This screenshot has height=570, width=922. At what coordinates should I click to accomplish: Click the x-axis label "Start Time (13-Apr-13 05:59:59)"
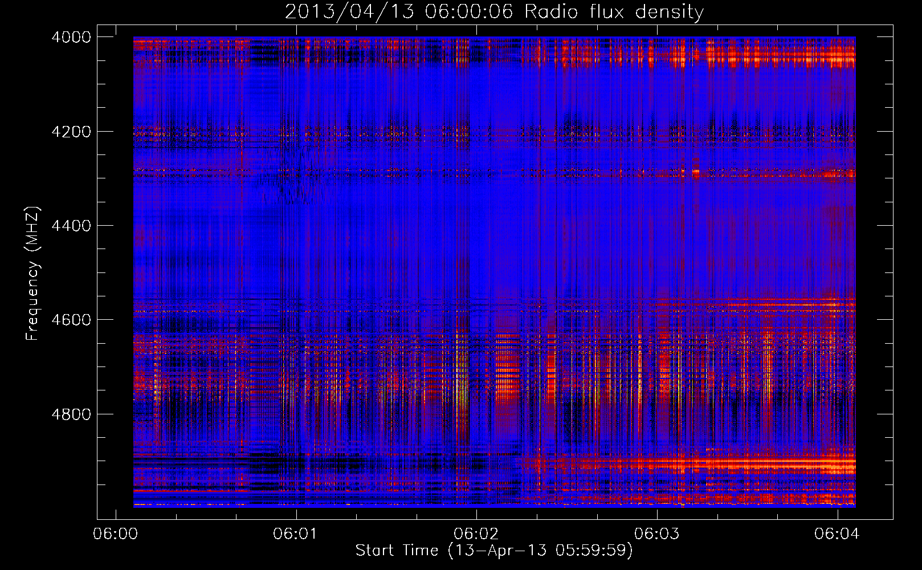(x=494, y=551)
